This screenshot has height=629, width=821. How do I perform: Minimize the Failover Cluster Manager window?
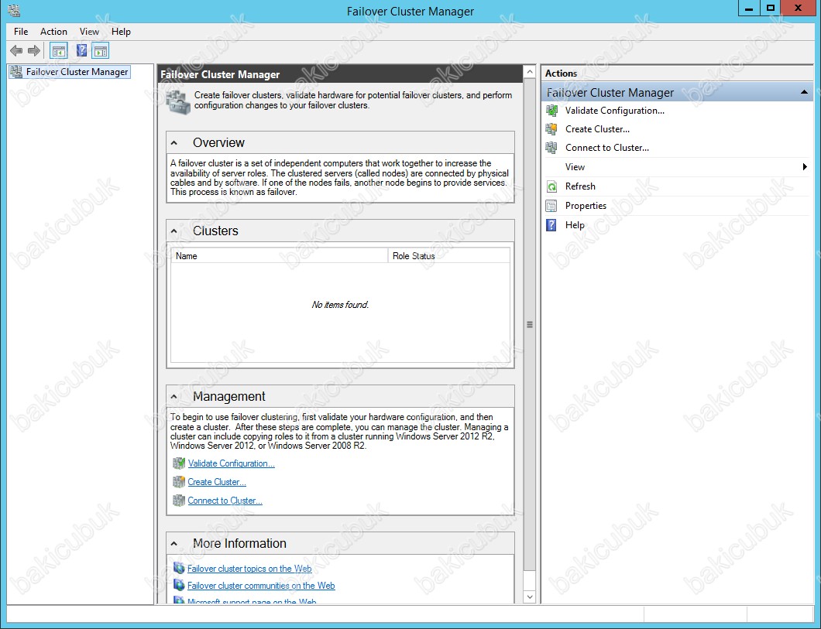click(x=749, y=9)
